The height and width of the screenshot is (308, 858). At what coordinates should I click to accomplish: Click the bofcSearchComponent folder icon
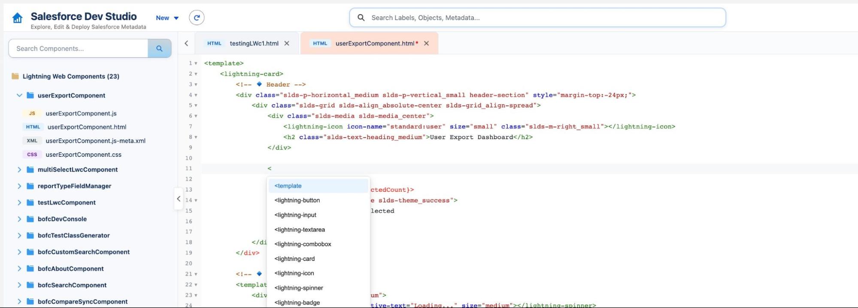(30, 285)
